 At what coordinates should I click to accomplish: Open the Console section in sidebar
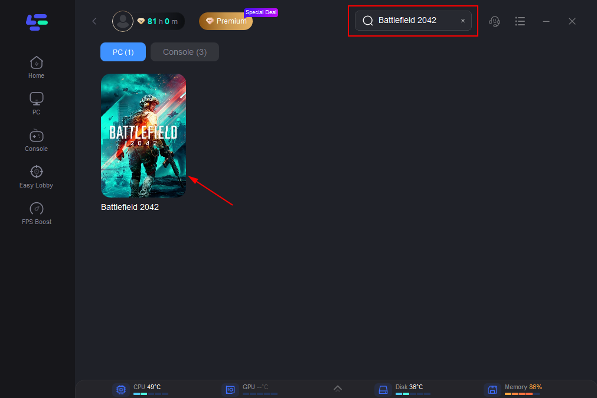coord(36,140)
